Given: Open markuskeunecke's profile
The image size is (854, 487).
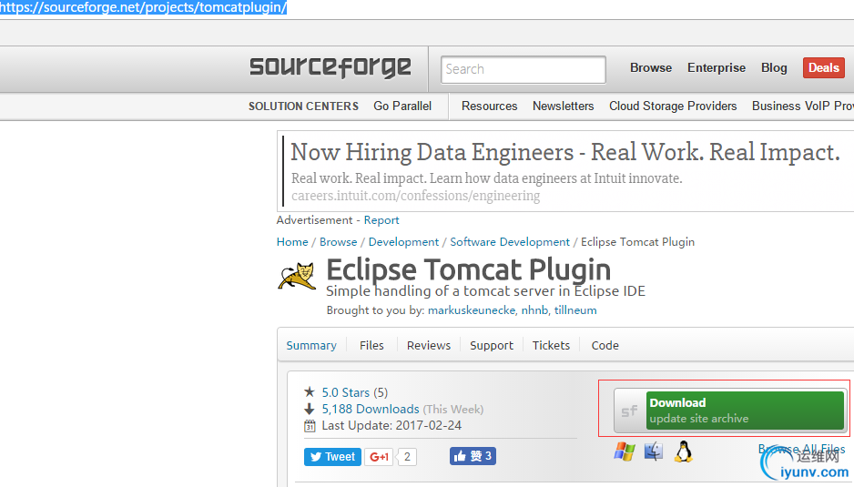Looking at the screenshot, I should (472, 310).
